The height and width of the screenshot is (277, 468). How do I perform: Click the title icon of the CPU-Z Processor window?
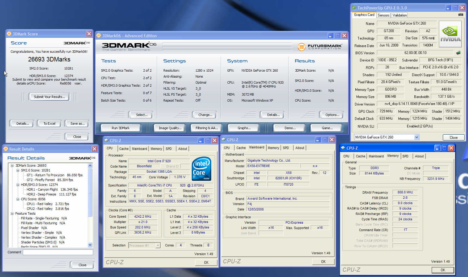(x=106, y=140)
